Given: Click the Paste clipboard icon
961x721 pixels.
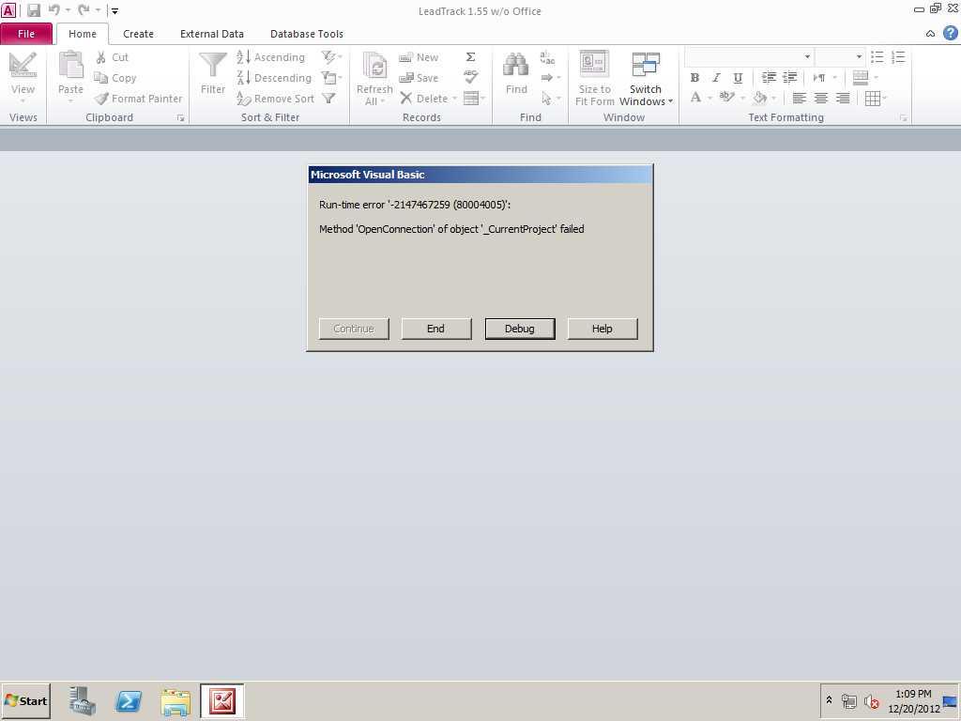Looking at the screenshot, I should (x=70, y=65).
